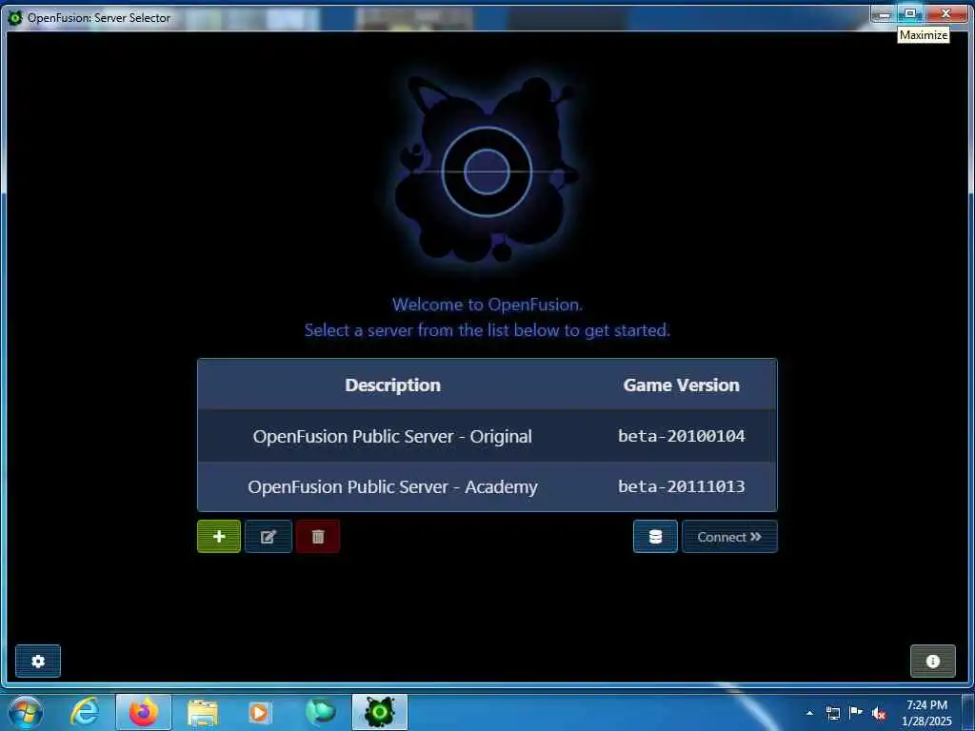975x731 pixels.
Task: Add a new server with plus button
Action: click(219, 537)
